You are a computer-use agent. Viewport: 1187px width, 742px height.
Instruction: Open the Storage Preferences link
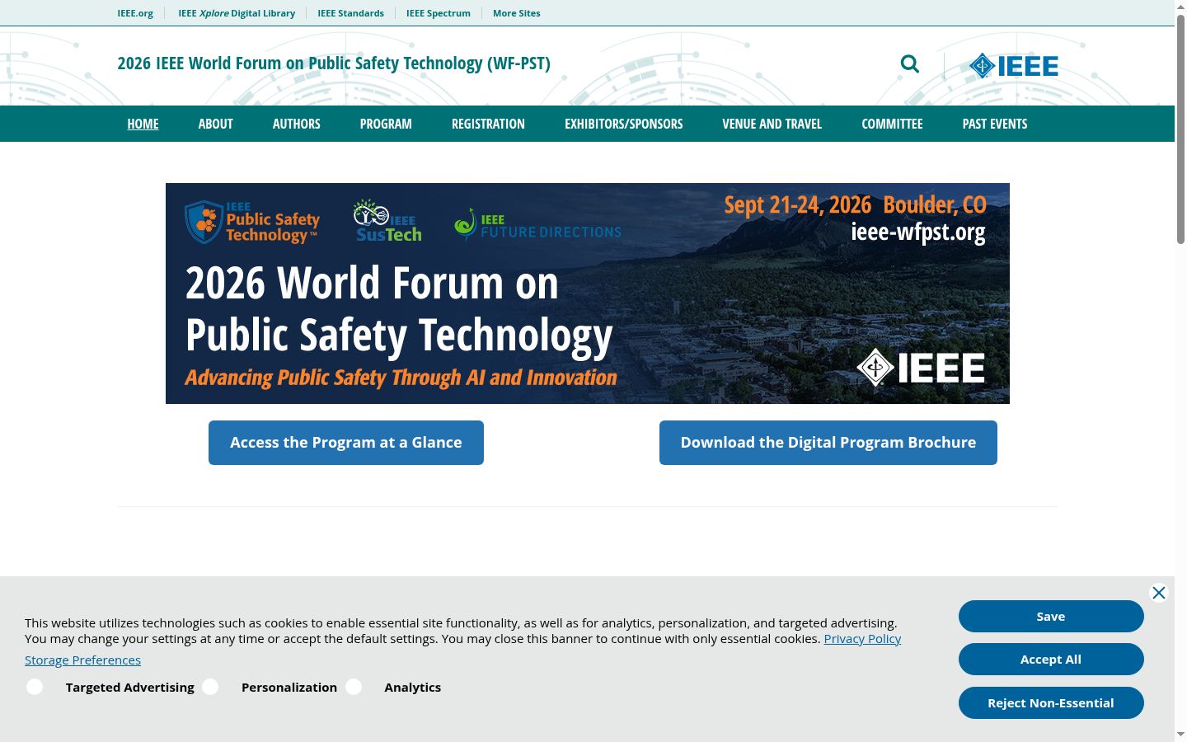(x=82, y=660)
